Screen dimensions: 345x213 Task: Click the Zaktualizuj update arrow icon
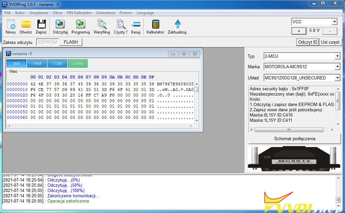pos(178,24)
